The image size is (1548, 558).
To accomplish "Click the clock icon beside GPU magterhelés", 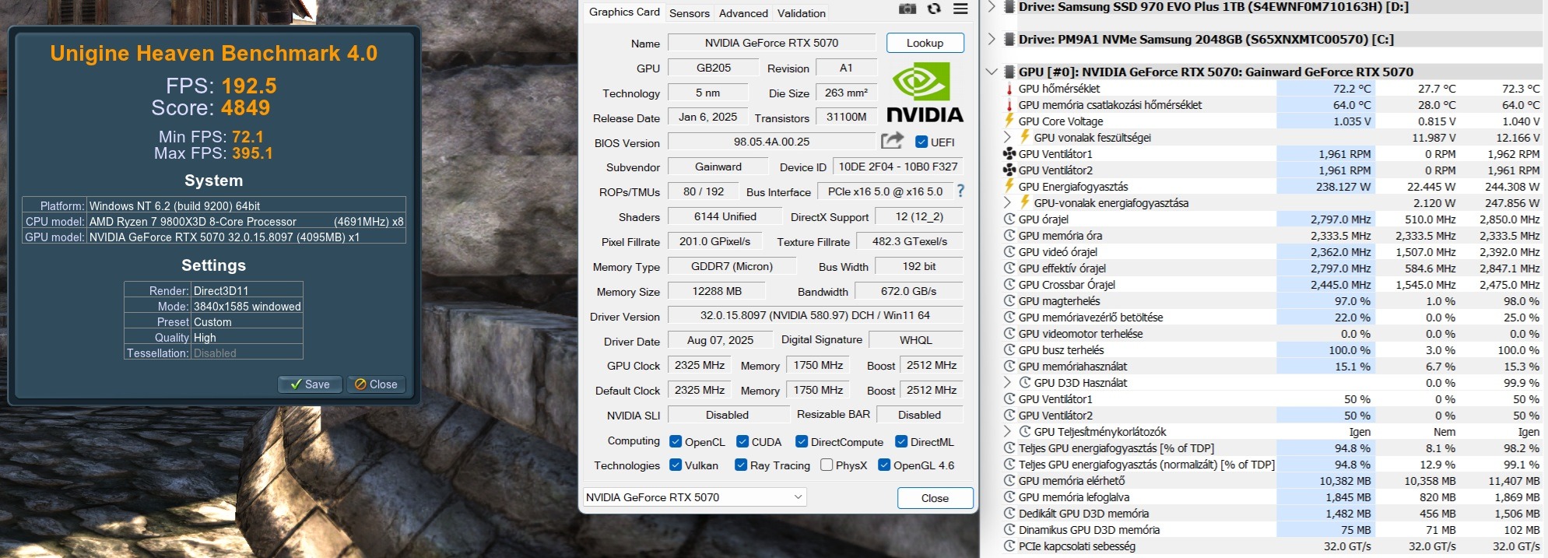I will click(x=1009, y=301).
